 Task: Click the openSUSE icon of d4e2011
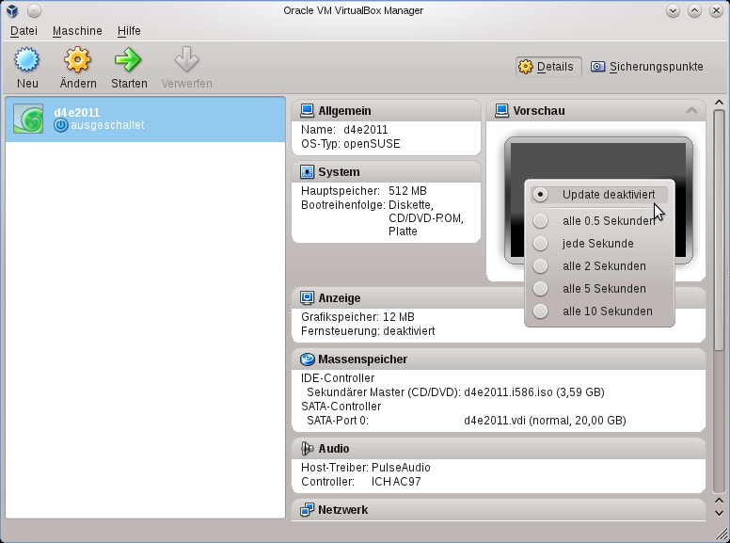[x=28, y=119]
